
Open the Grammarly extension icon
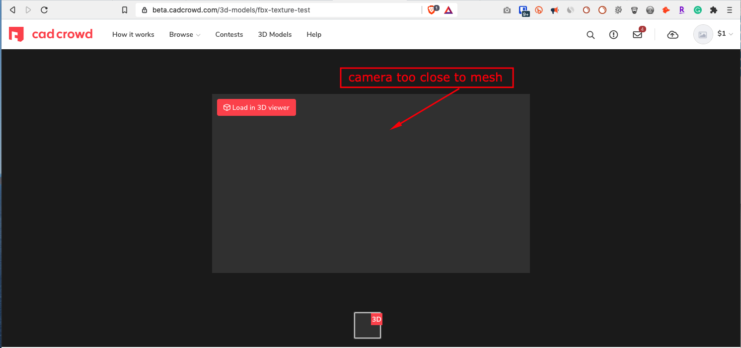(x=698, y=10)
